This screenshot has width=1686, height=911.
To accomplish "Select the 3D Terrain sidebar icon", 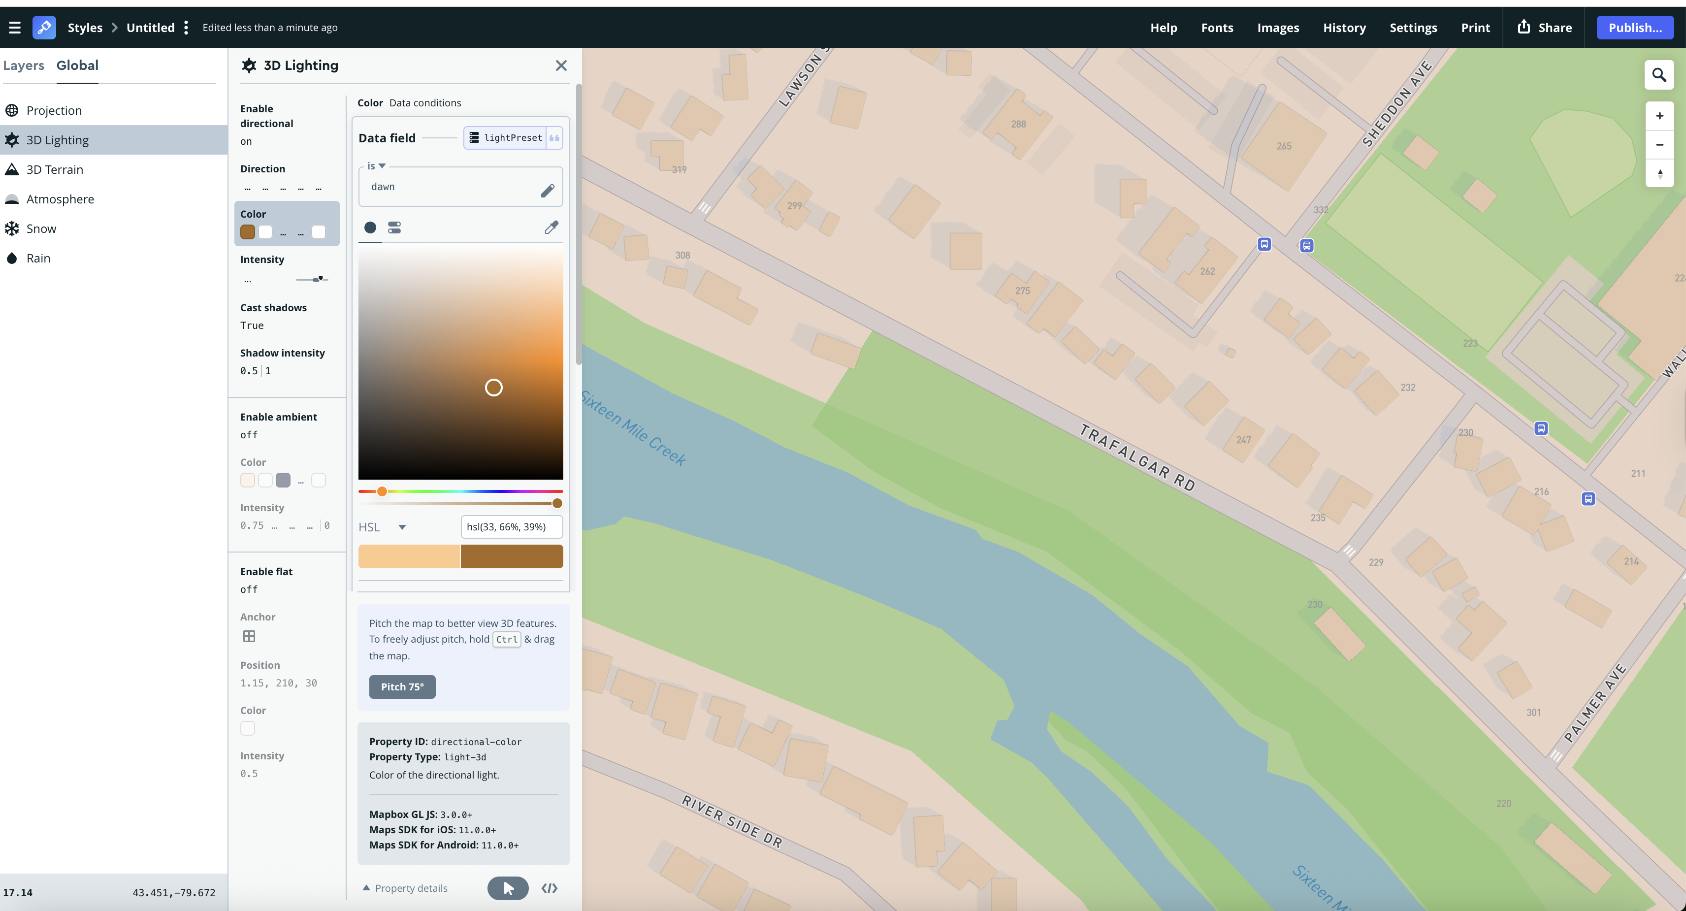I will (12, 169).
